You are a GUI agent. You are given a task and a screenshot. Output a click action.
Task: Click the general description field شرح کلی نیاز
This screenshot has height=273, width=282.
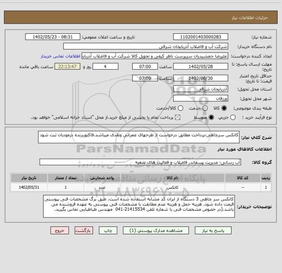(139, 137)
